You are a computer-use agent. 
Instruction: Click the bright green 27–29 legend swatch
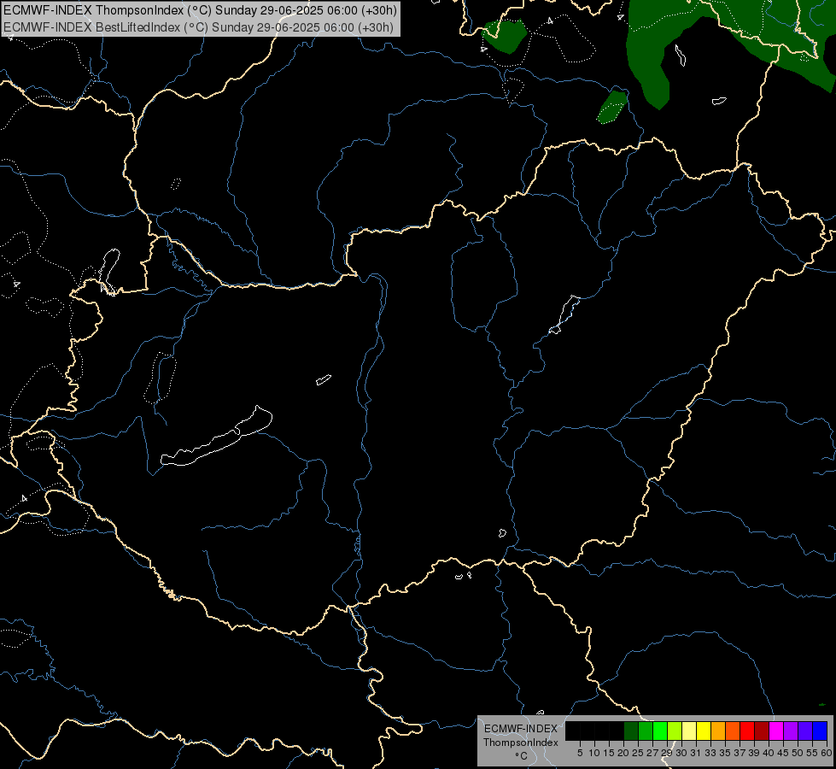(660, 731)
